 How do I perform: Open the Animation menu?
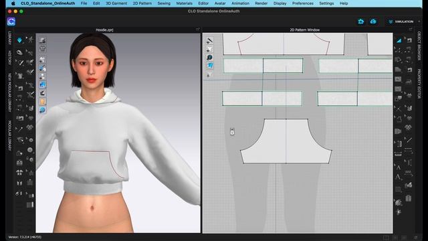tap(240, 3)
